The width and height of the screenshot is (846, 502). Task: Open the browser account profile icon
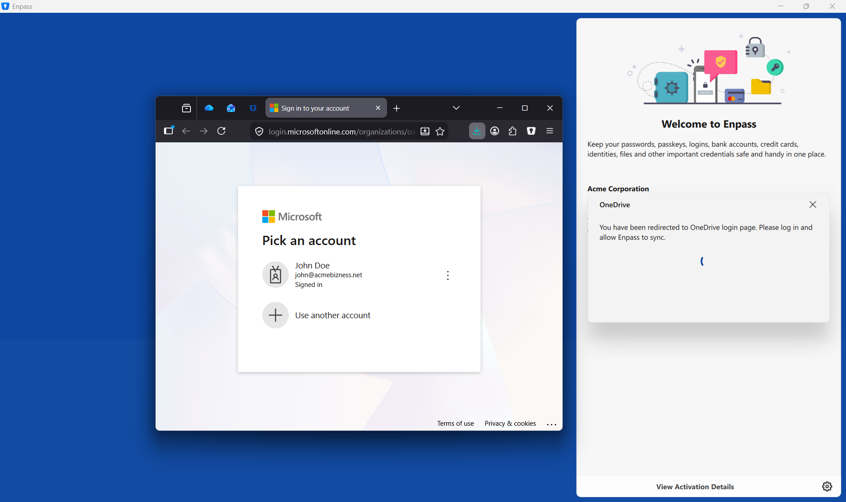click(495, 131)
